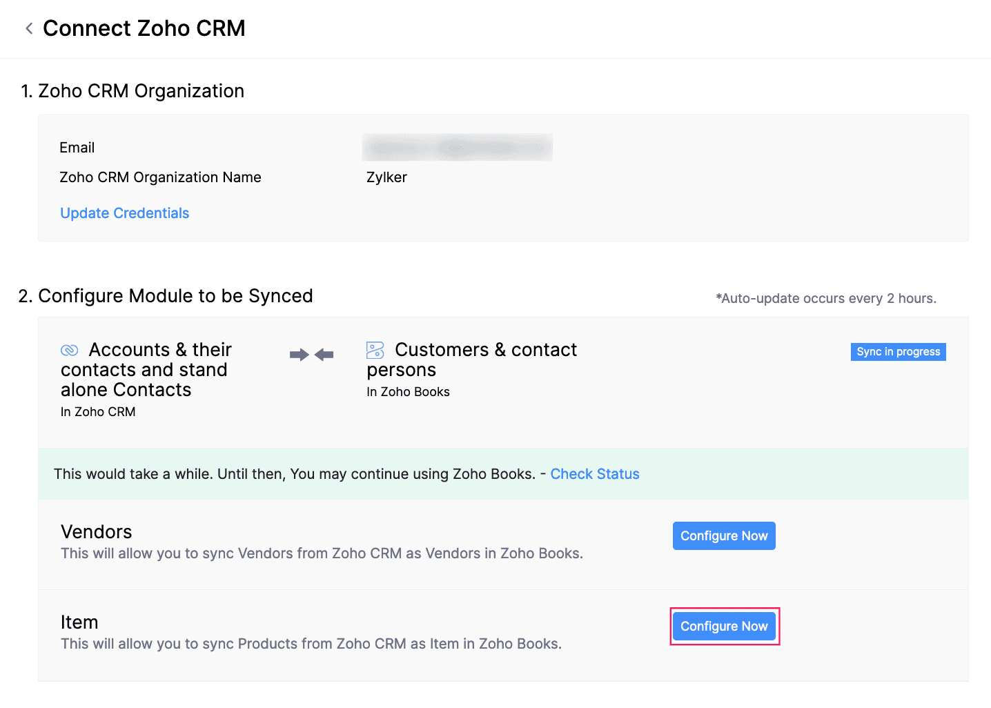Open the Update Credentials link

pyautogui.click(x=124, y=213)
